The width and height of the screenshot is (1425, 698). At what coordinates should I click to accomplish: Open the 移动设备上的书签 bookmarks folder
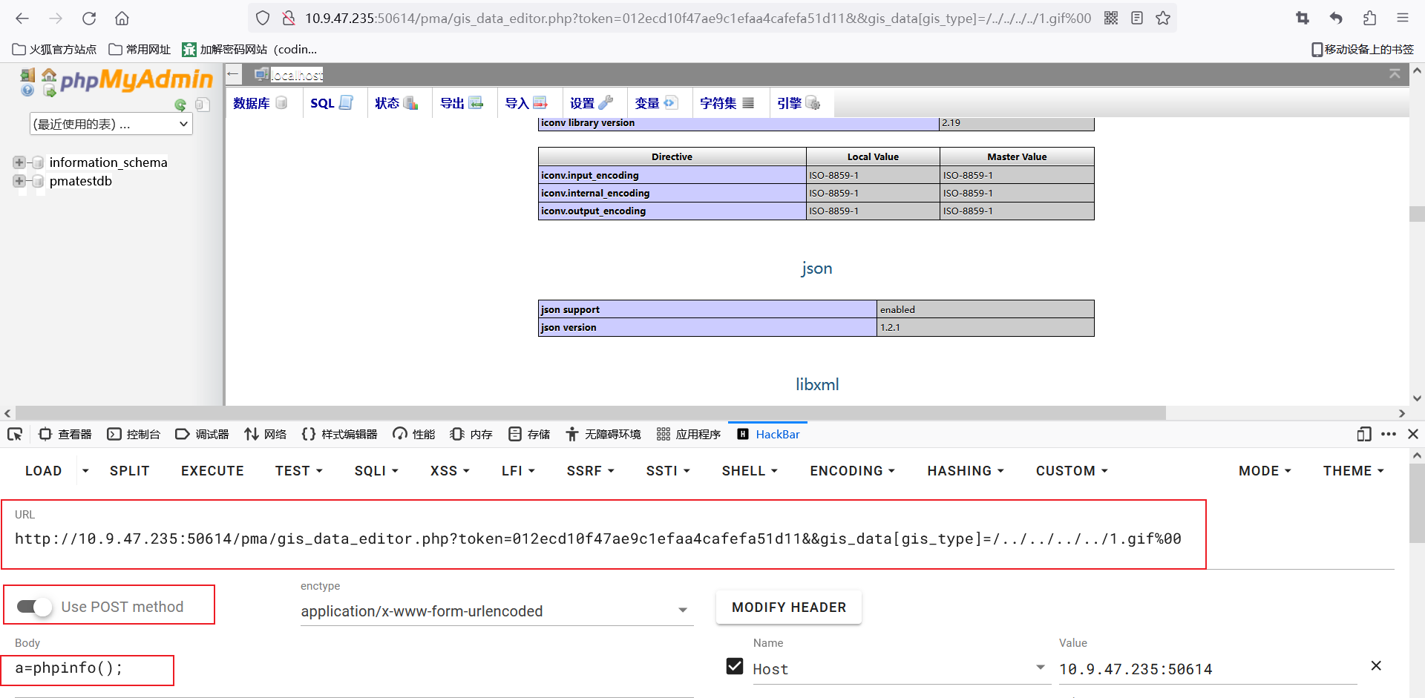pyautogui.click(x=1362, y=49)
